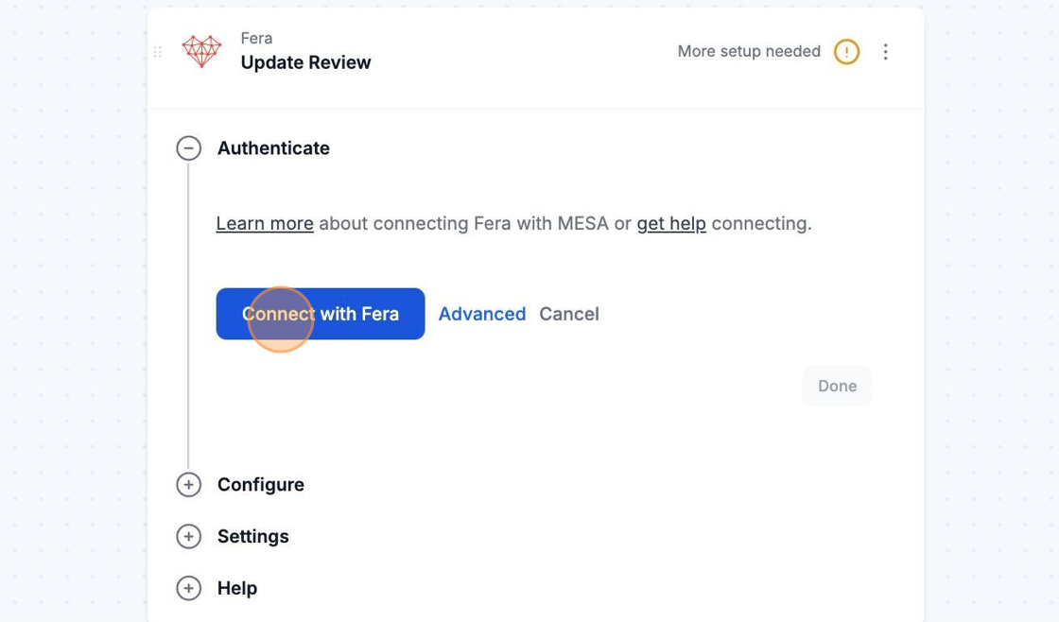
Task: Open the Help section heading
Action: click(237, 589)
